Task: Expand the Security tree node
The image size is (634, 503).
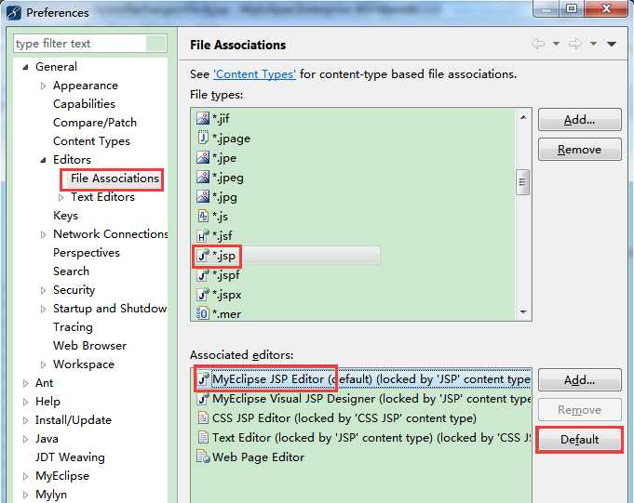Action: tap(43, 290)
